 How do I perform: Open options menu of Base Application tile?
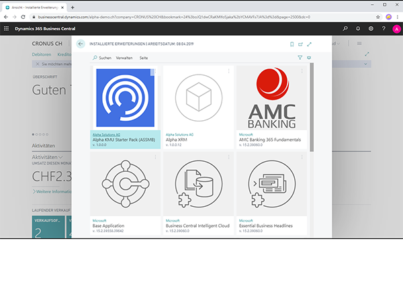[155, 157]
